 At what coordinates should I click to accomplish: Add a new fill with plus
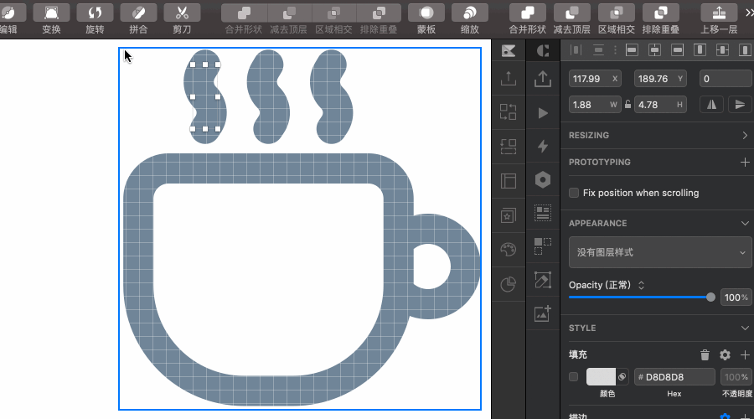(745, 355)
